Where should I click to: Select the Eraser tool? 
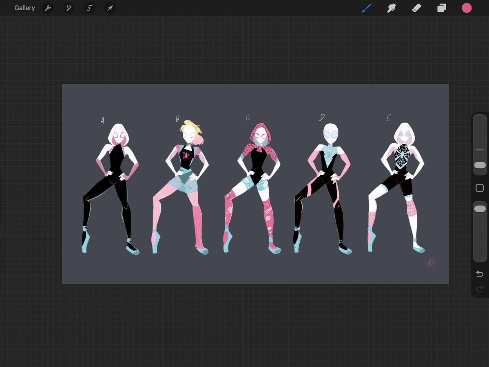(417, 8)
